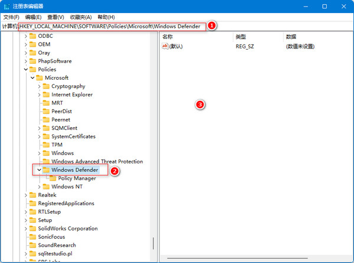The image size is (354, 263).
Task: Expand the SQMClient key
Action: (40, 128)
